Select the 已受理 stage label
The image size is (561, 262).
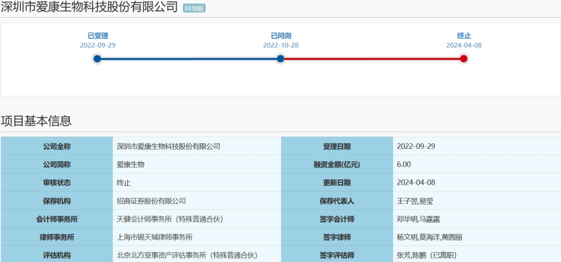(x=98, y=36)
